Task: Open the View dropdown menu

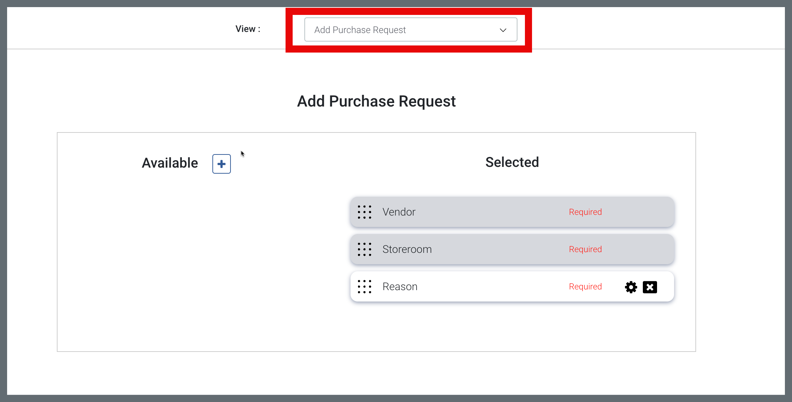Action: 411,30
